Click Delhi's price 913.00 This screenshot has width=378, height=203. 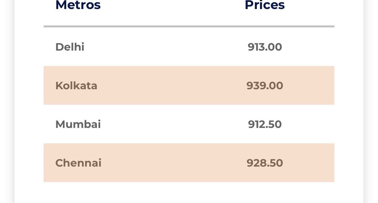pos(265,47)
